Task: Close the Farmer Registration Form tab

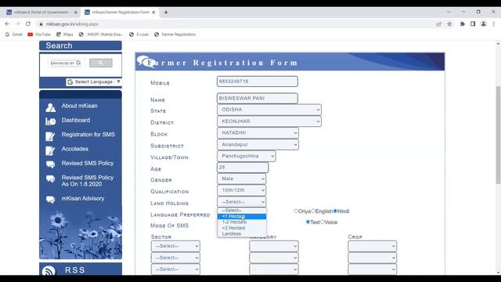Action: [x=153, y=13]
